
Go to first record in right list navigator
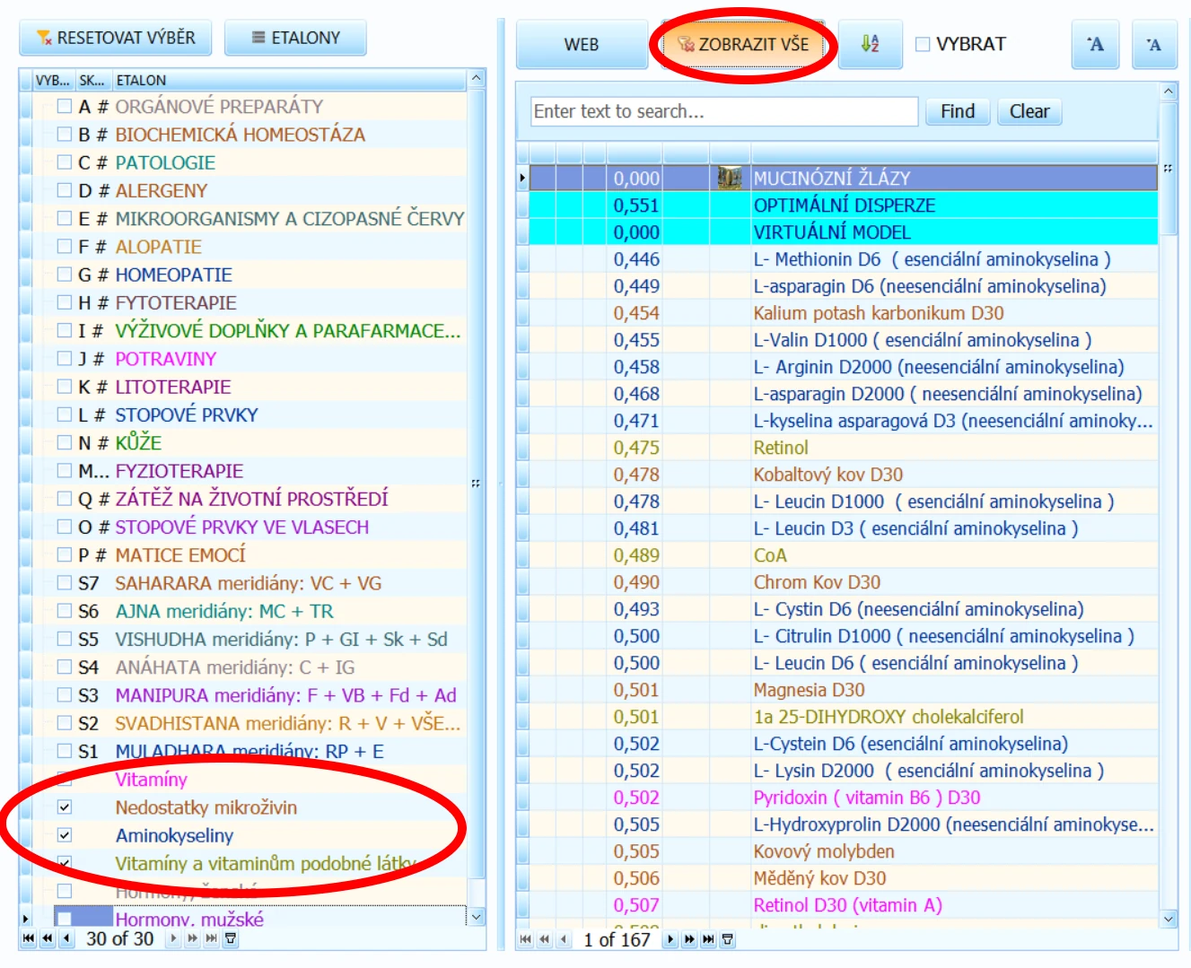pyautogui.click(x=526, y=939)
